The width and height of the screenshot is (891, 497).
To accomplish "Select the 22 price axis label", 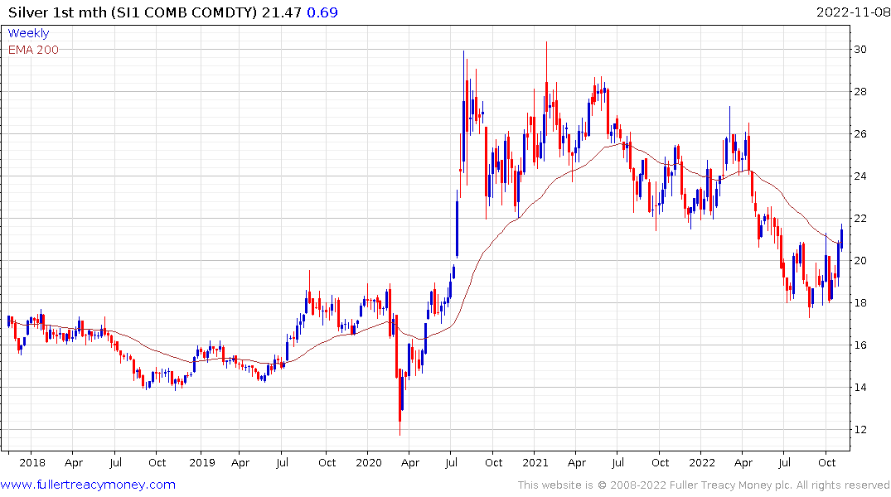I will tap(860, 219).
